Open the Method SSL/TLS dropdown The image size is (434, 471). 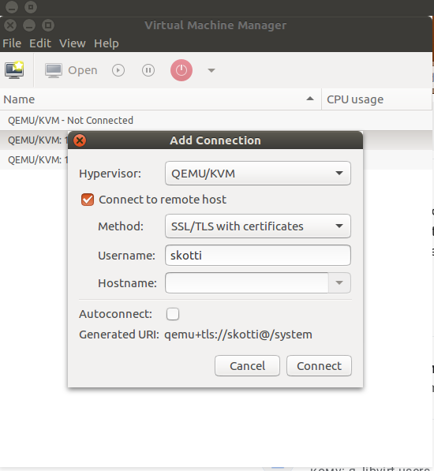click(258, 226)
